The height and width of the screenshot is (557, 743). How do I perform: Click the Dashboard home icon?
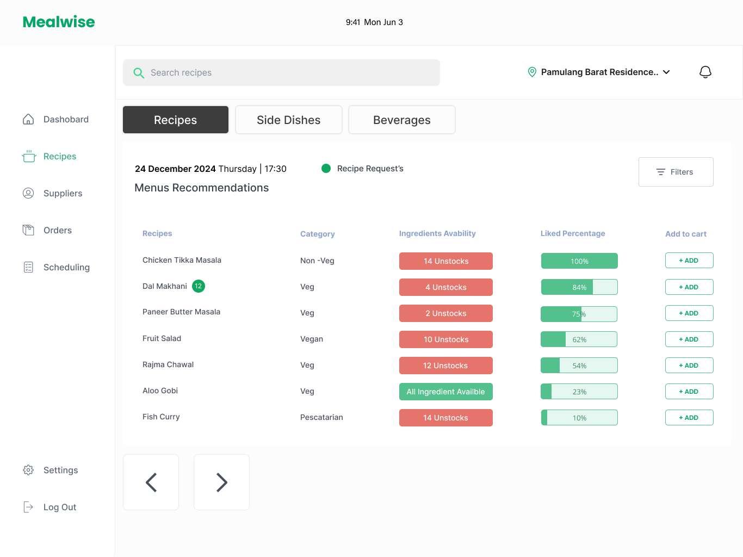click(28, 119)
